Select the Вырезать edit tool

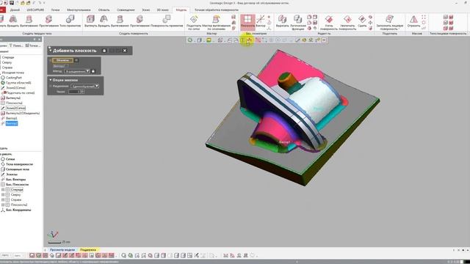click(x=282, y=21)
